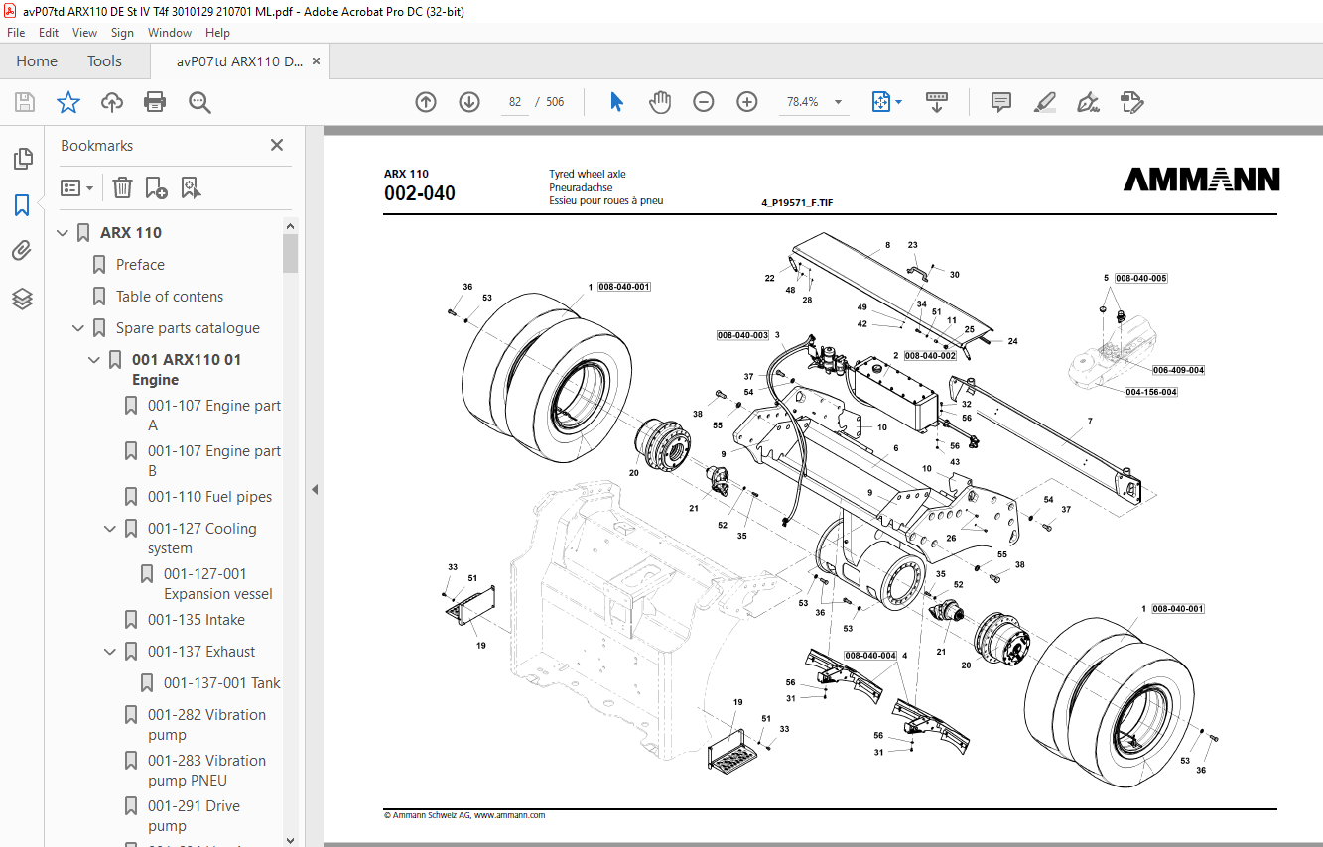Open the File menu

click(16, 33)
